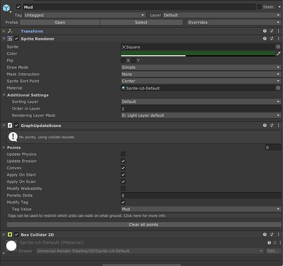The width and height of the screenshot is (283, 266).
Task: Click the green Color swatch
Action: tap(198, 54)
